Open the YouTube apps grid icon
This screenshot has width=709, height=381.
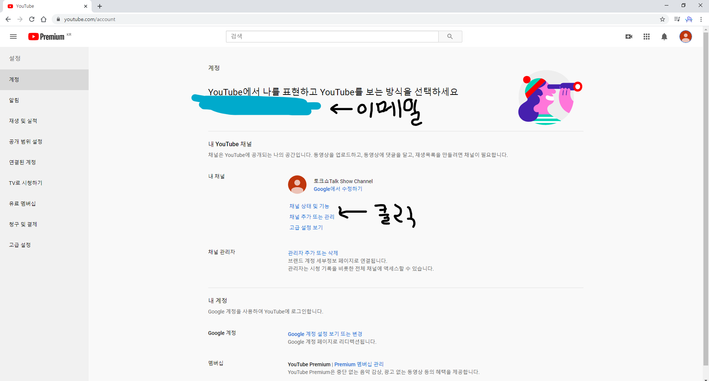pos(647,37)
